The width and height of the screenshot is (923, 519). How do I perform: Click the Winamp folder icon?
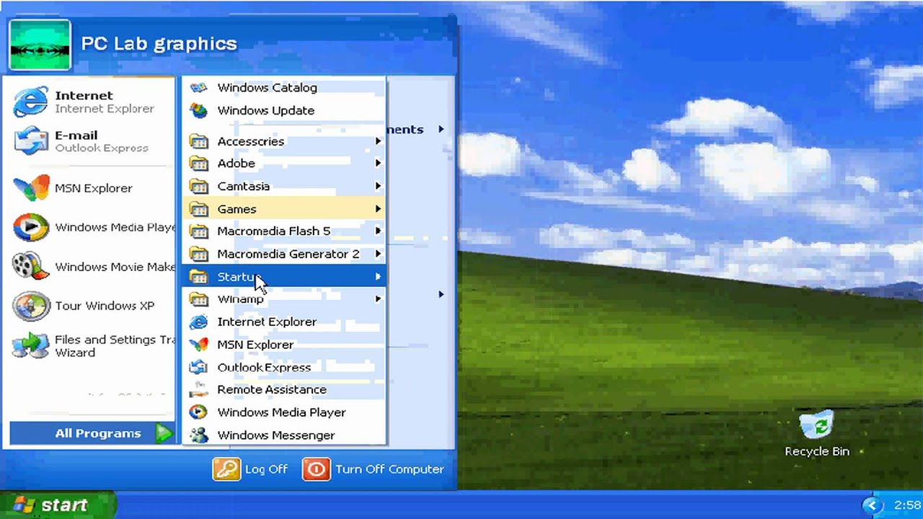pyautogui.click(x=198, y=299)
